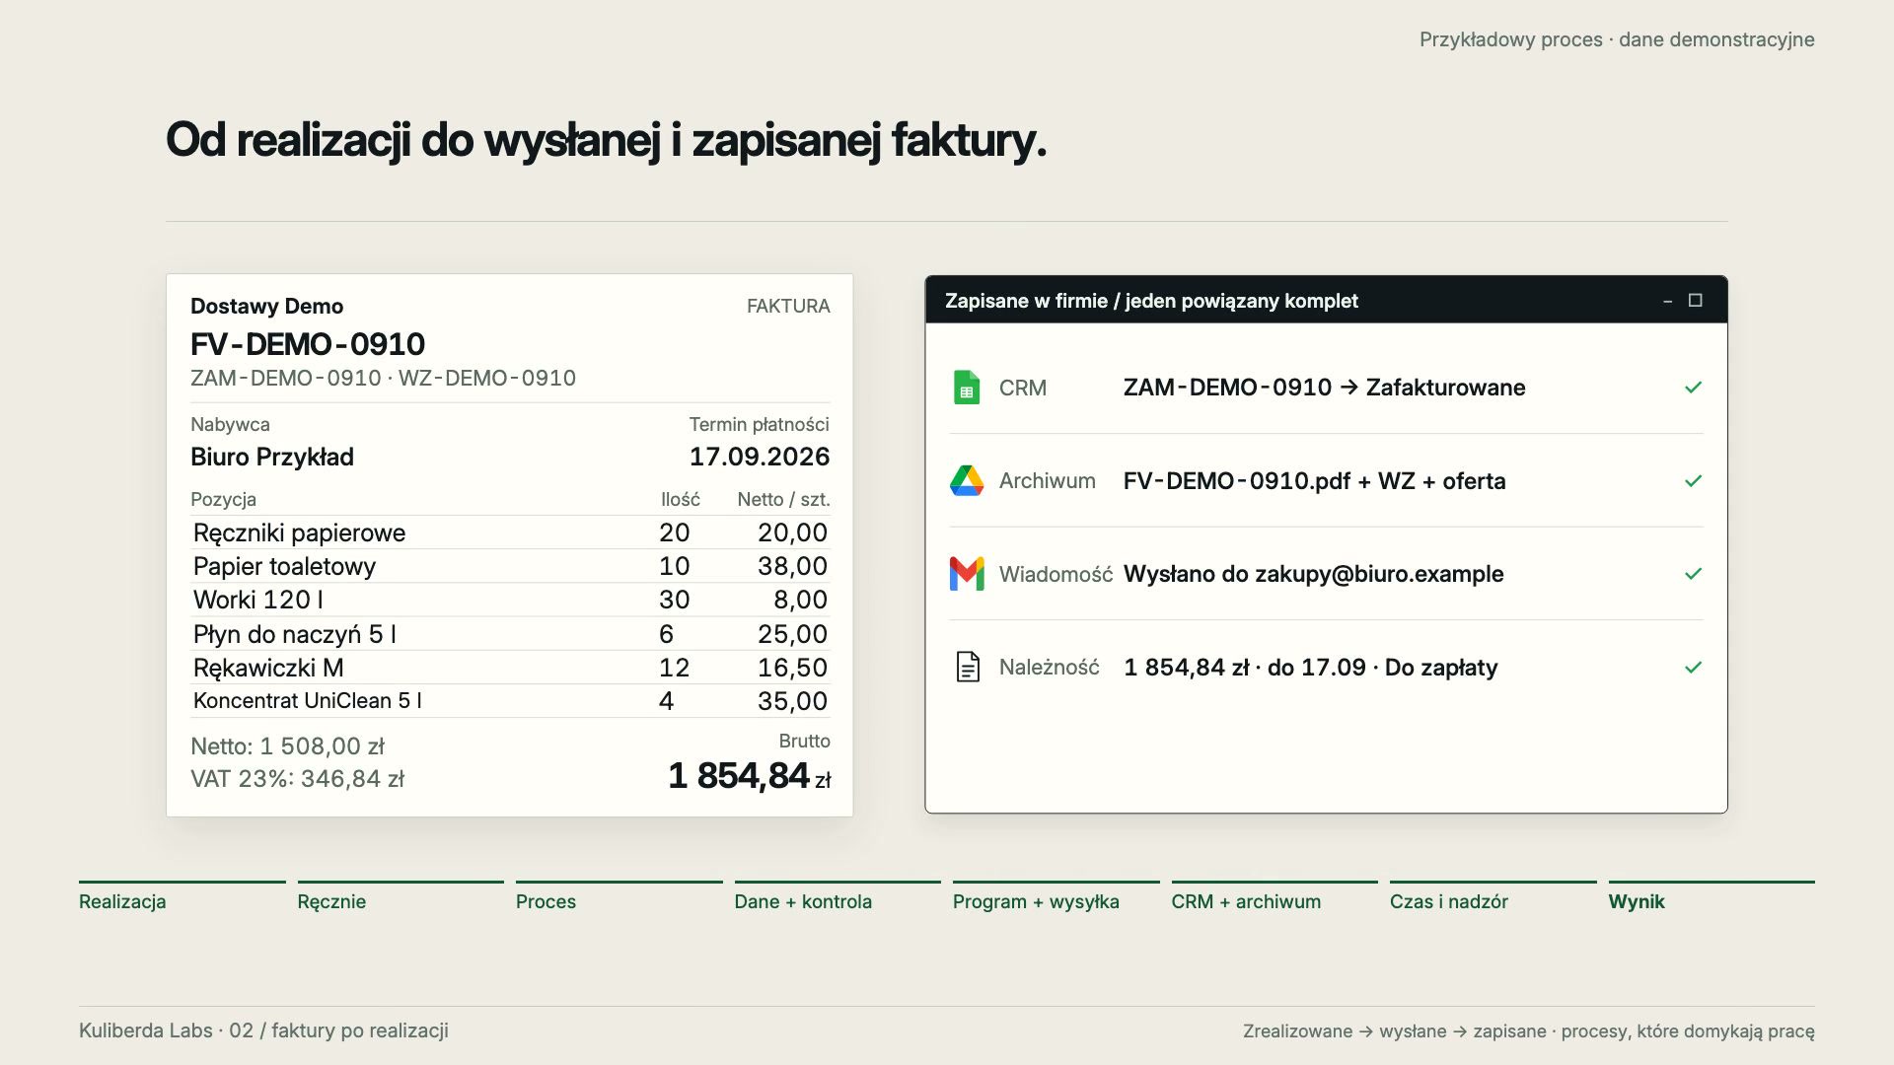Screen dimensions: 1894x1065
Task: Click the FAKTURA label on invoice
Action: coord(788,306)
